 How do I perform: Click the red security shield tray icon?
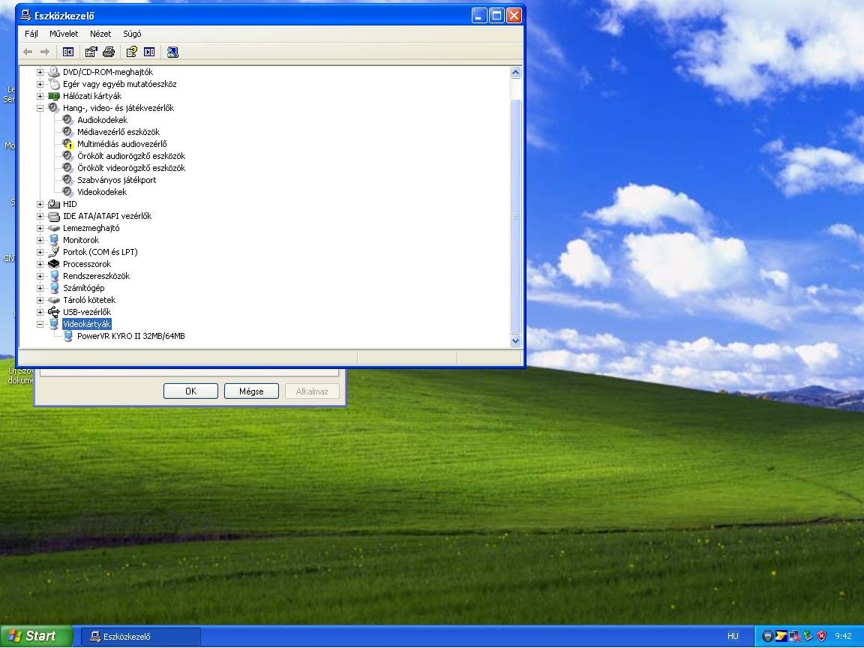point(821,637)
